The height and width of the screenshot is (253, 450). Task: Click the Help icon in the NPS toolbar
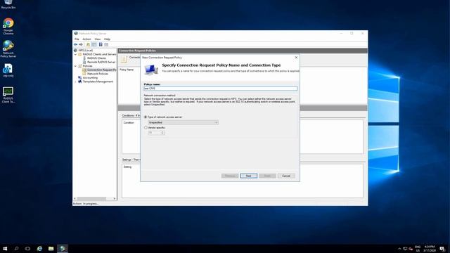pos(101,44)
